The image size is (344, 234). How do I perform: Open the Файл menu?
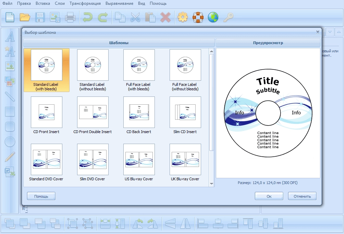pyautogui.click(x=7, y=3)
